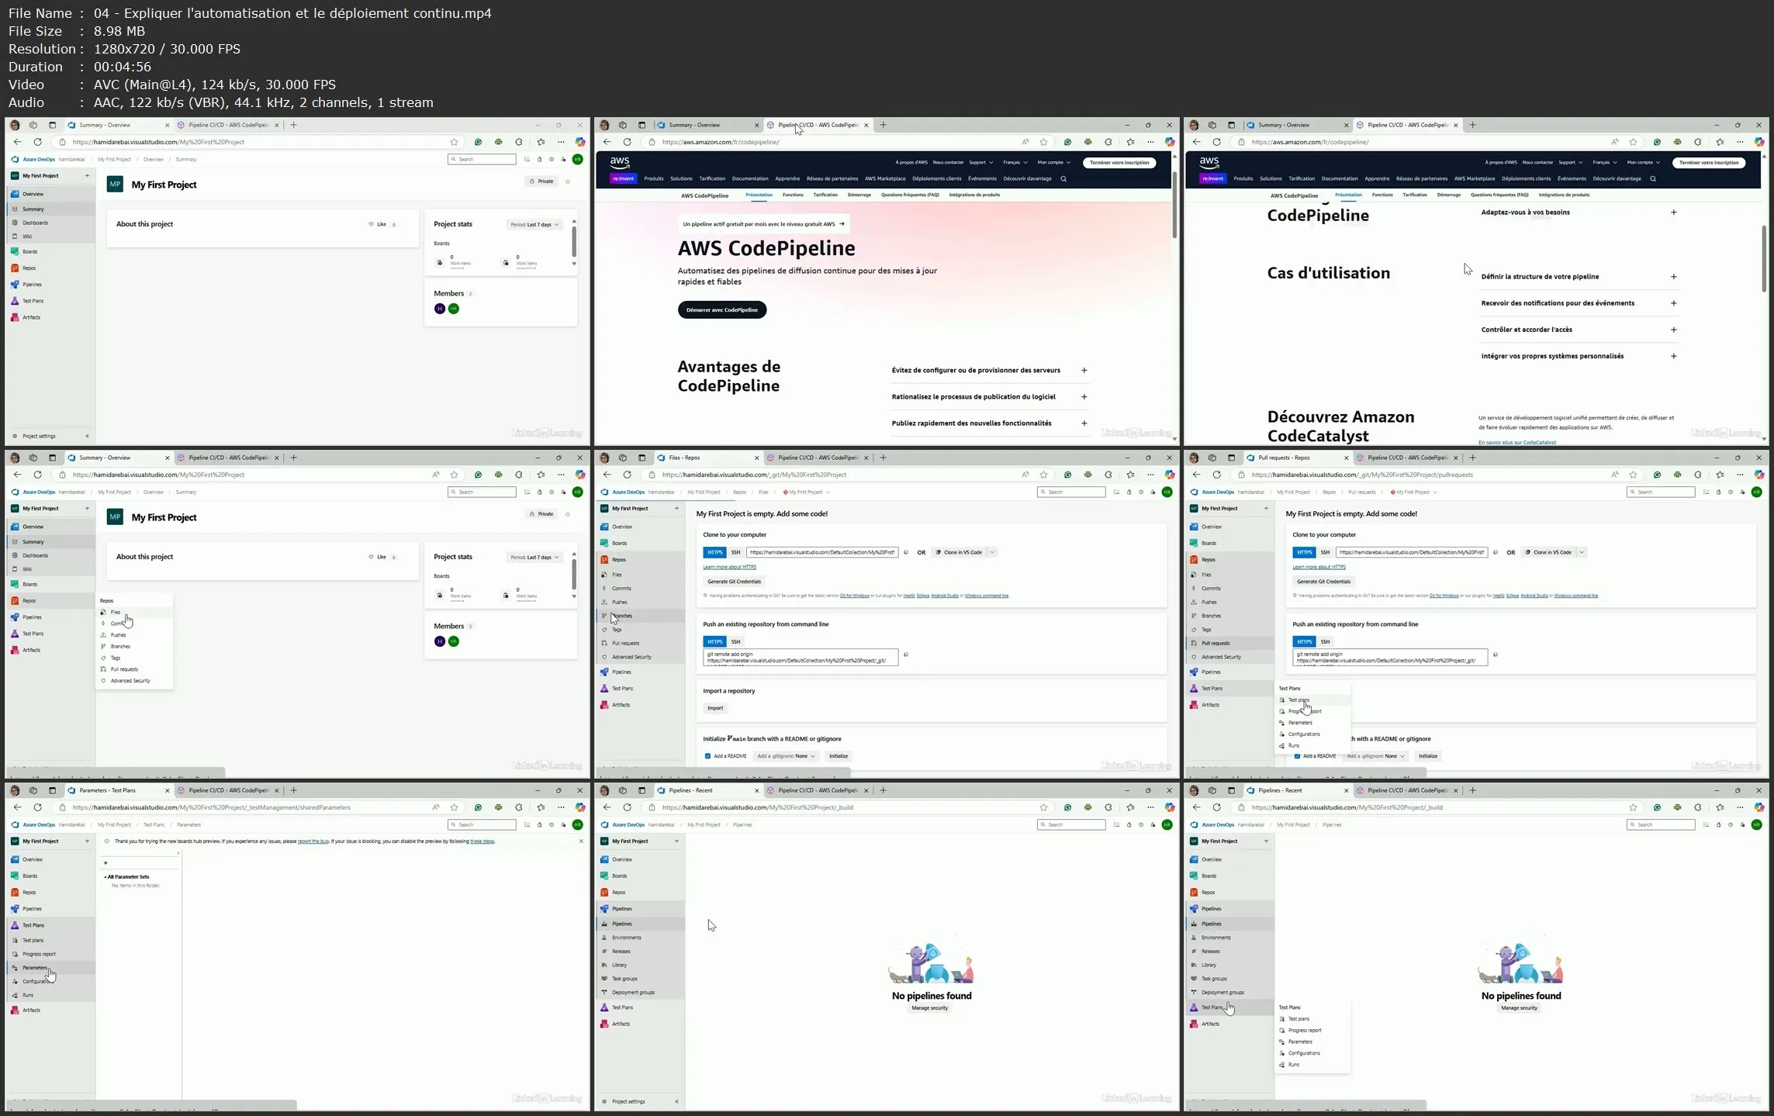Expand 'Rationalisez le processus de publication du logiciel'
The height and width of the screenshot is (1116, 1774).
[x=989, y=396]
